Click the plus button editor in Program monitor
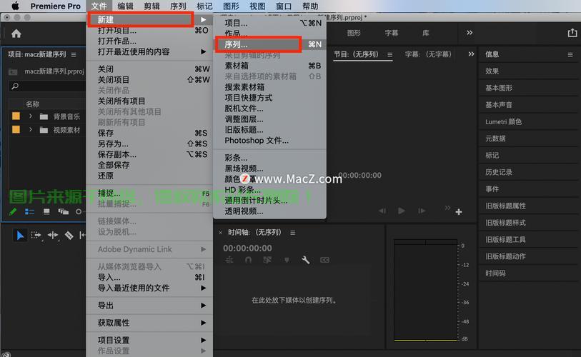 pyautogui.click(x=459, y=211)
